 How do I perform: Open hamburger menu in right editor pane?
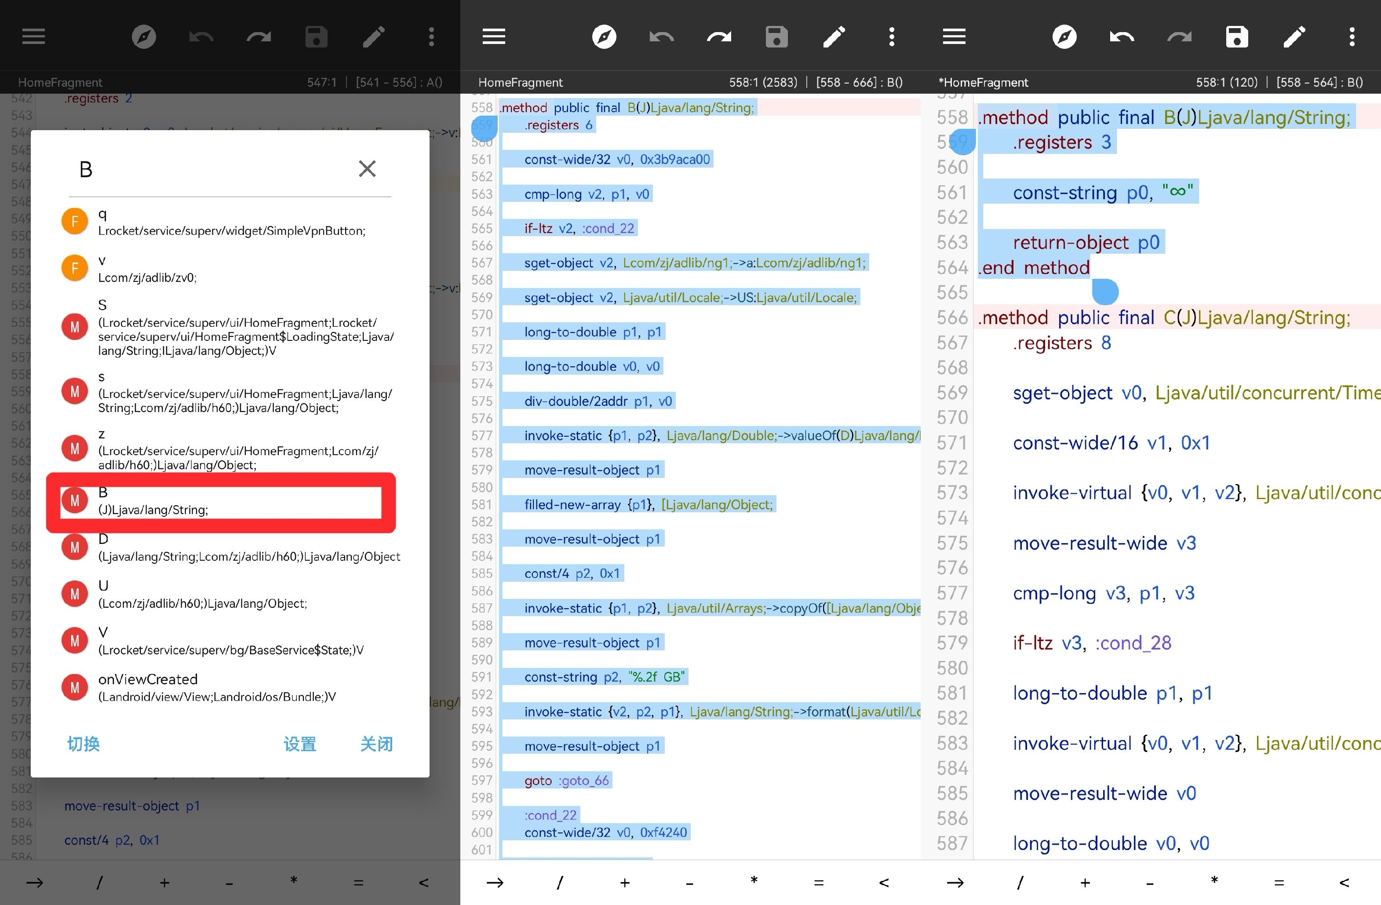(955, 36)
